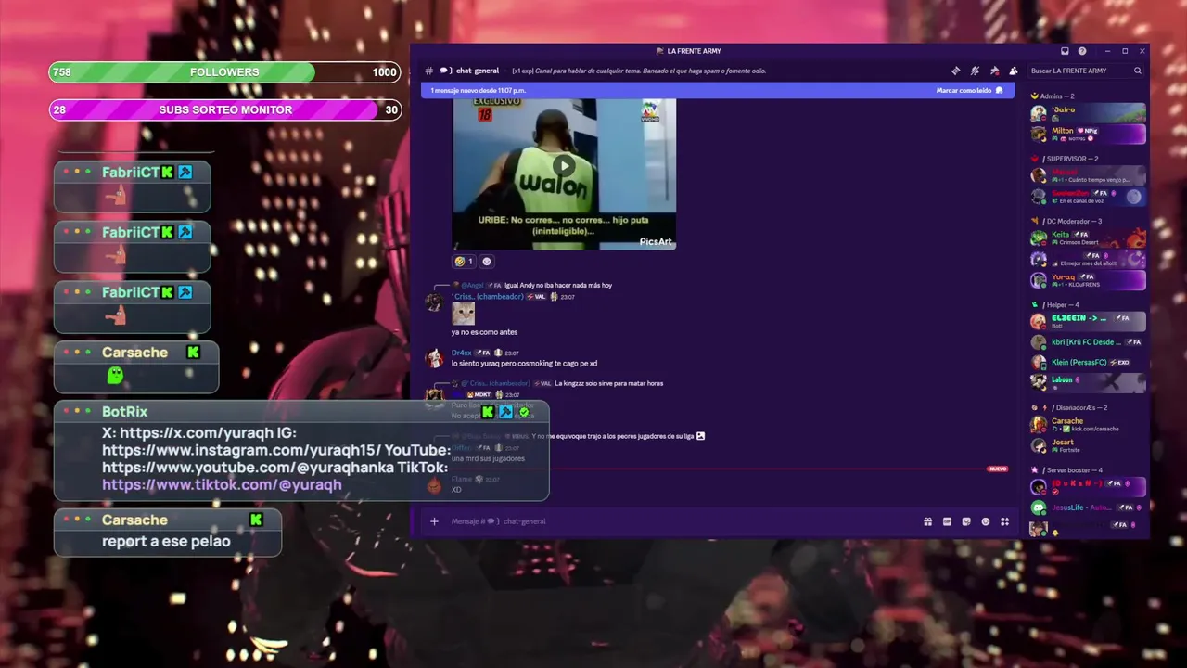The height and width of the screenshot is (668, 1187).
Task: Click the chat-general channel name in header
Action: (478, 71)
